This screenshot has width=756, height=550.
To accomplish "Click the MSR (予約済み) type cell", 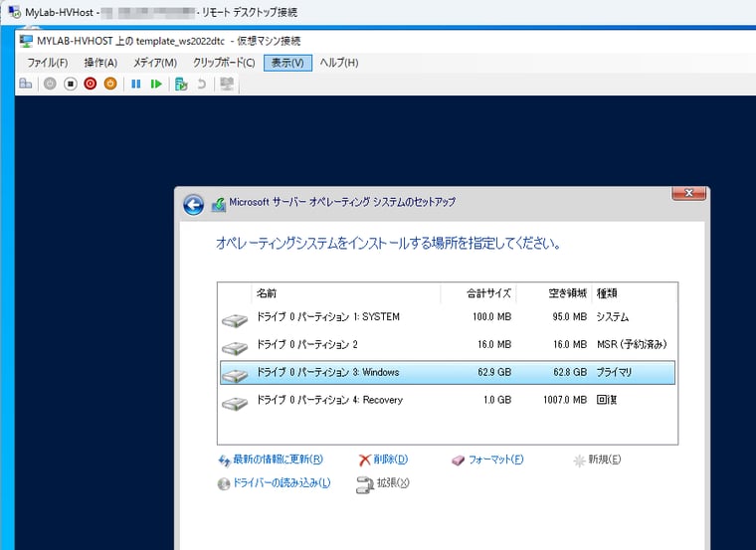I will tap(632, 345).
